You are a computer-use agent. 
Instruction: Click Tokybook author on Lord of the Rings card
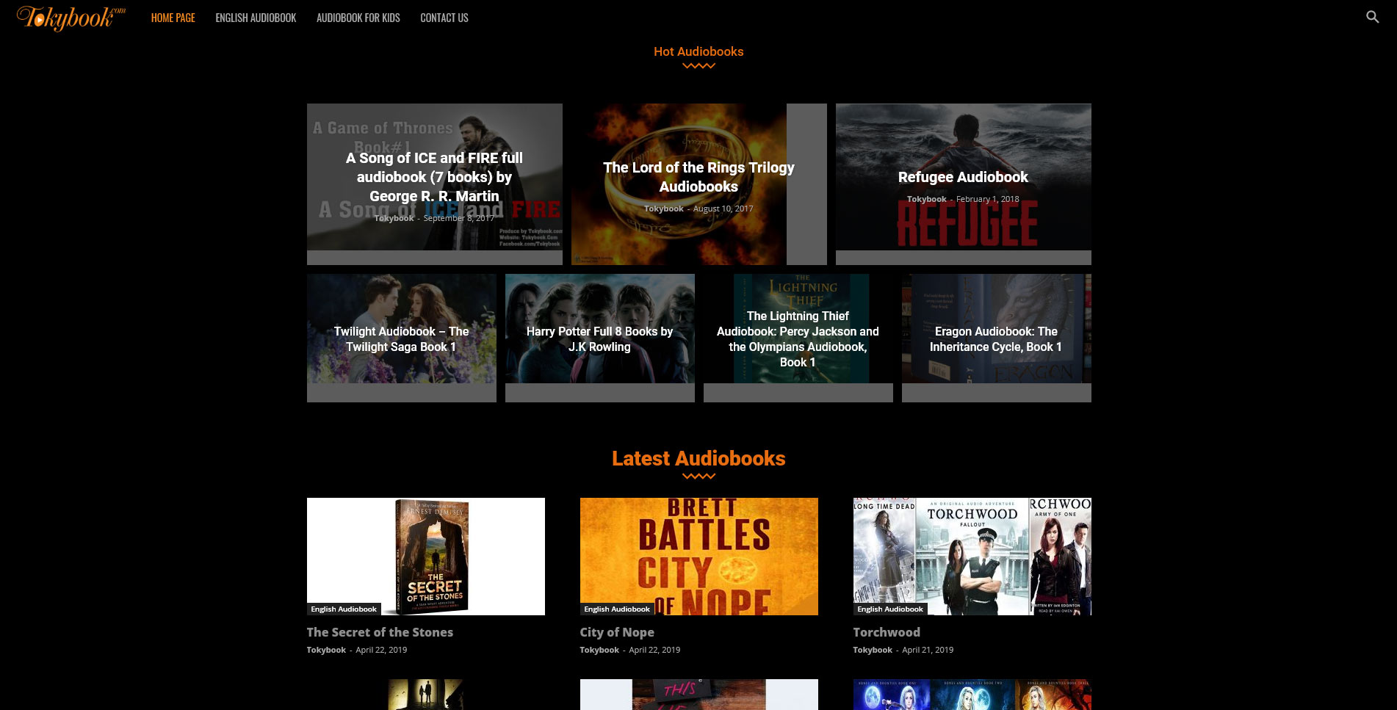(x=664, y=209)
